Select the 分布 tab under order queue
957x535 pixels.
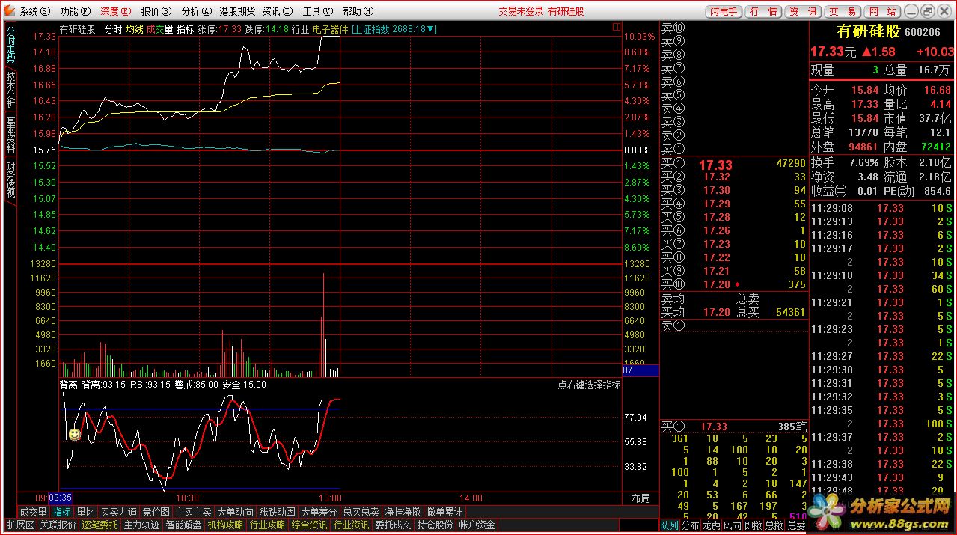coord(690,526)
